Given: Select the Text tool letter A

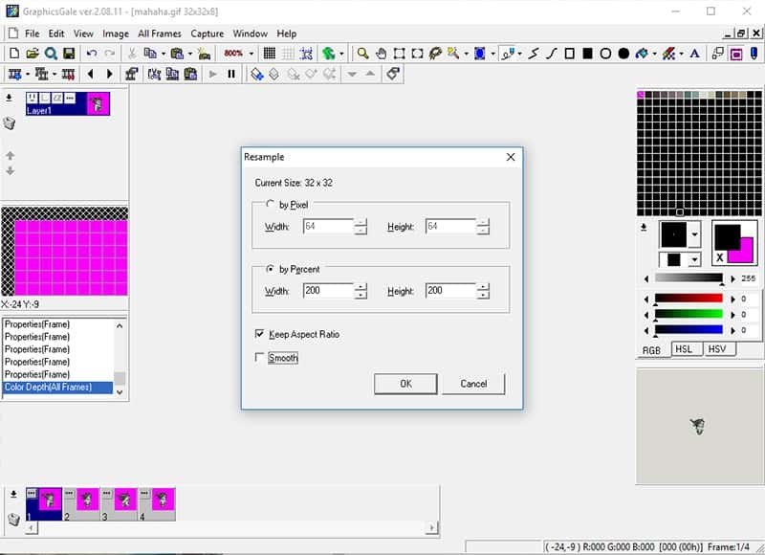Looking at the screenshot, I should point(695,54).
